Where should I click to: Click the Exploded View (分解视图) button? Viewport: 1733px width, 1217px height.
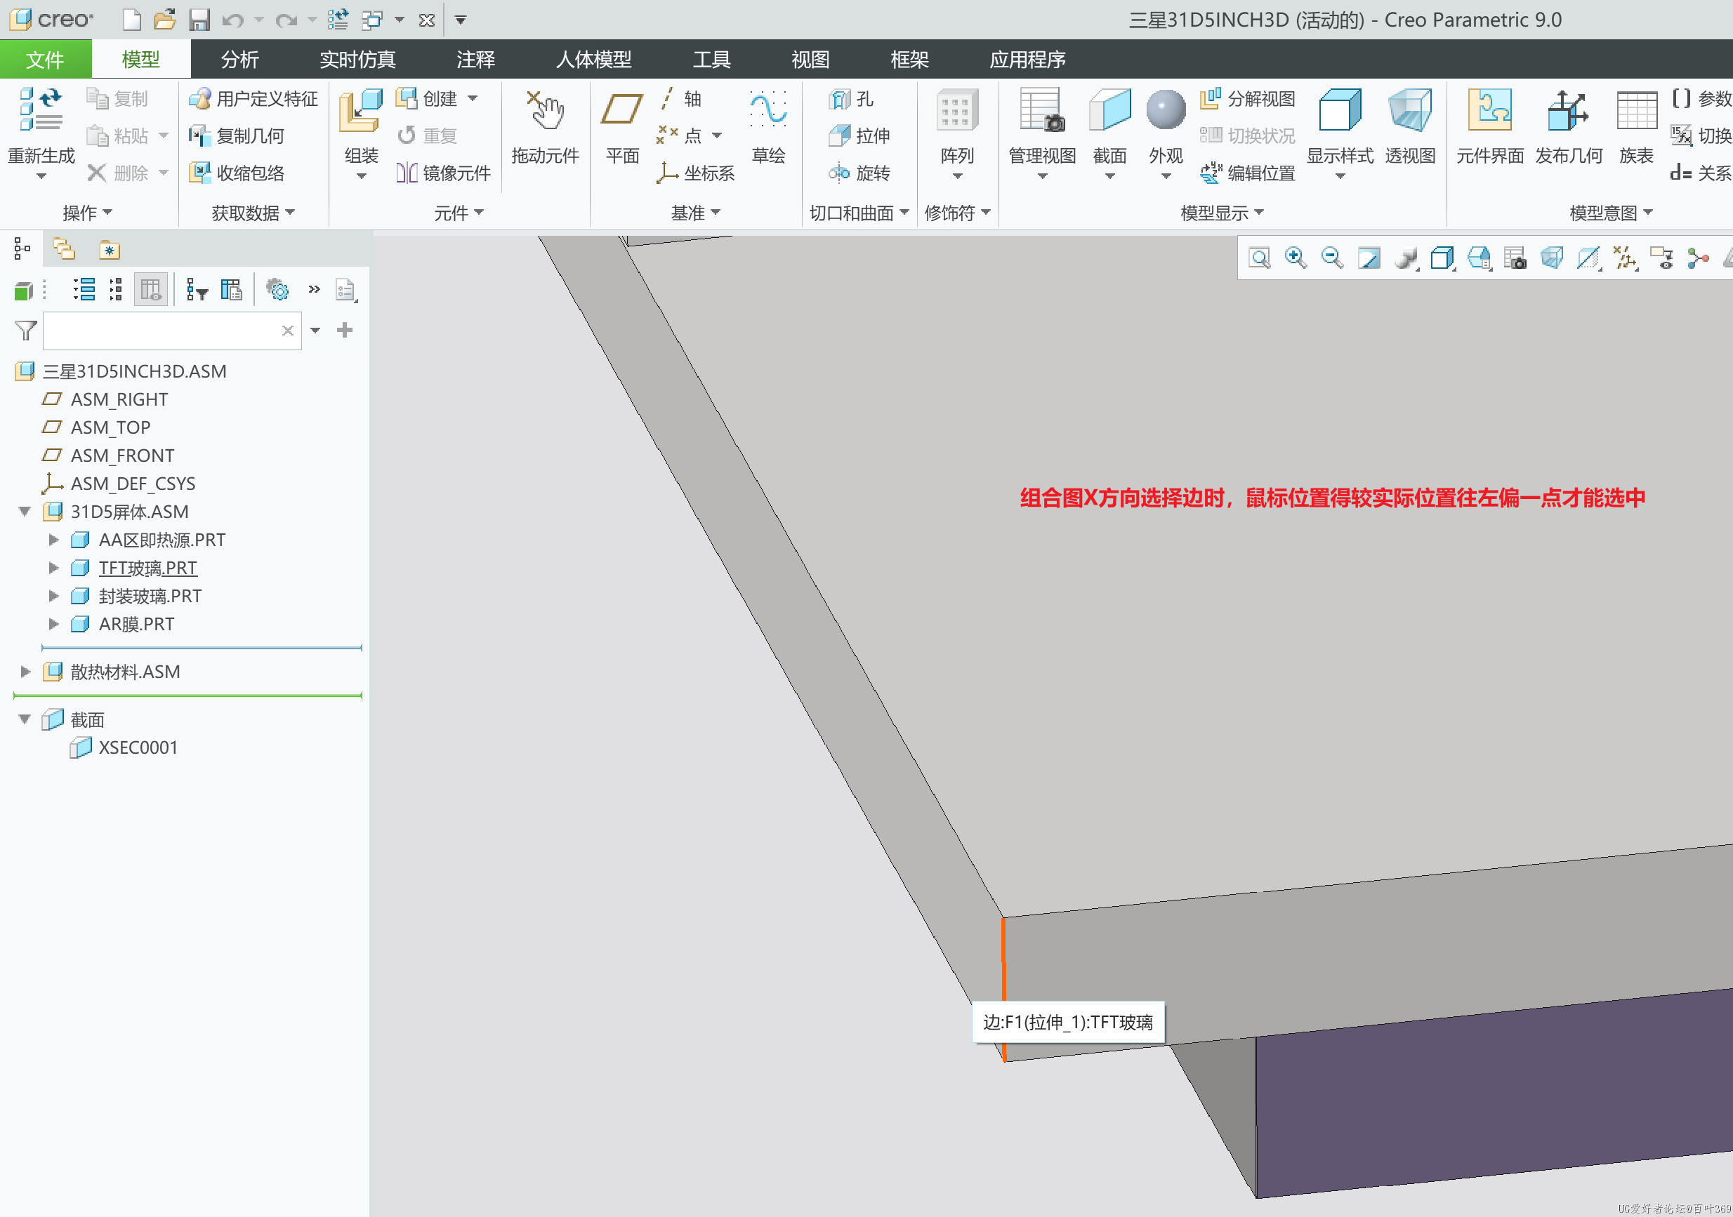pos(1248,99)
